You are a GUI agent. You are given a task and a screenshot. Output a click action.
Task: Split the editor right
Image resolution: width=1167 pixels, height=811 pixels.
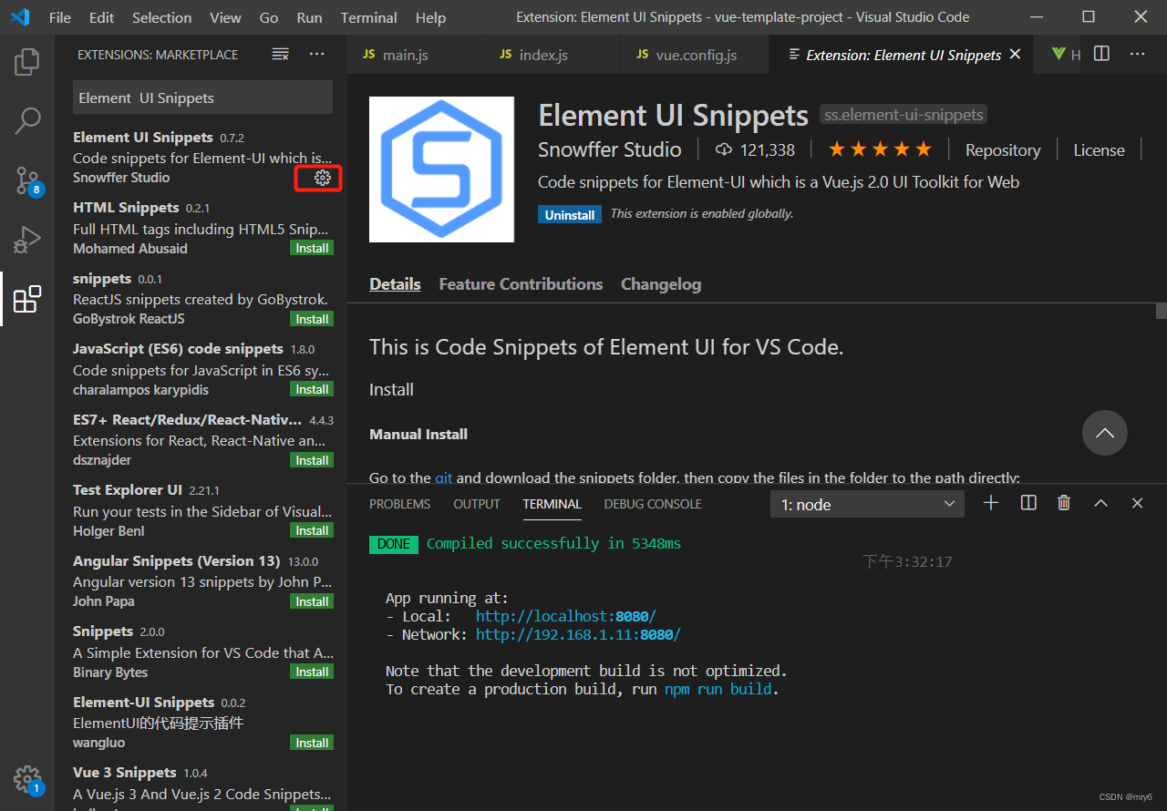pos(1101,54)
